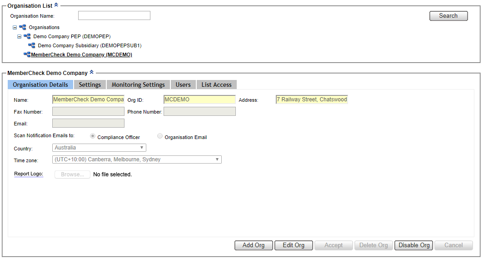This screenshot has height=259, width=483.
Task: Collapse the Demo Company PEP tree node
Action: 20,36
